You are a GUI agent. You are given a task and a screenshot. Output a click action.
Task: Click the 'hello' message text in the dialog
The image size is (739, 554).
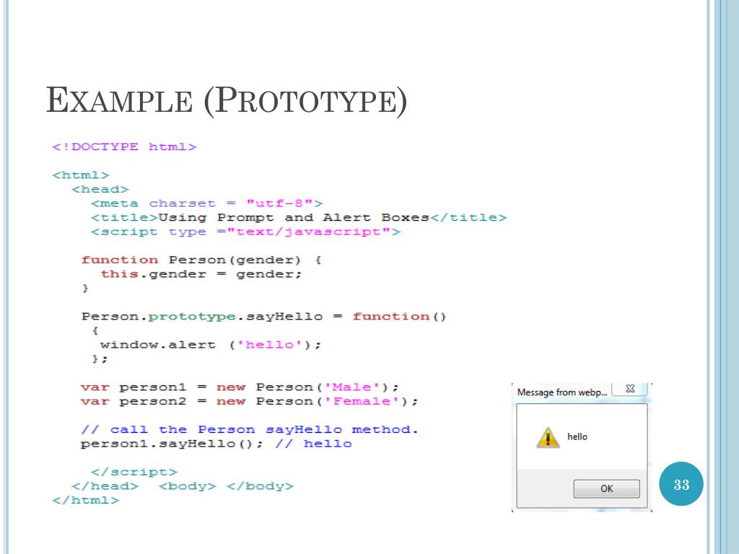[577, 436]
